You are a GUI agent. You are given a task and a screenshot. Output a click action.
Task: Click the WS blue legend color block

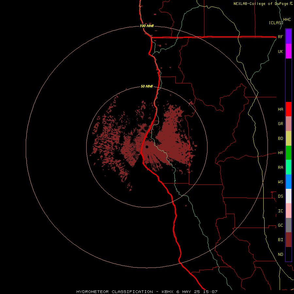pos(288,182)
